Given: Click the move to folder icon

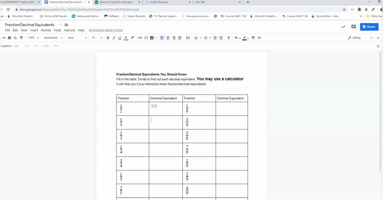Looking at the screenshot, I should (66, 25).
